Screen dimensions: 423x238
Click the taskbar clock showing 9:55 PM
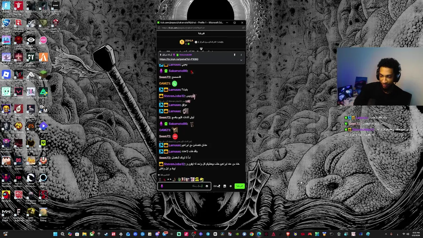416,234
